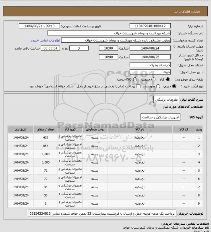
Task: Click the price validity date 1404/08/25 field
Action: pyautogui.click(x=150, y=57)
